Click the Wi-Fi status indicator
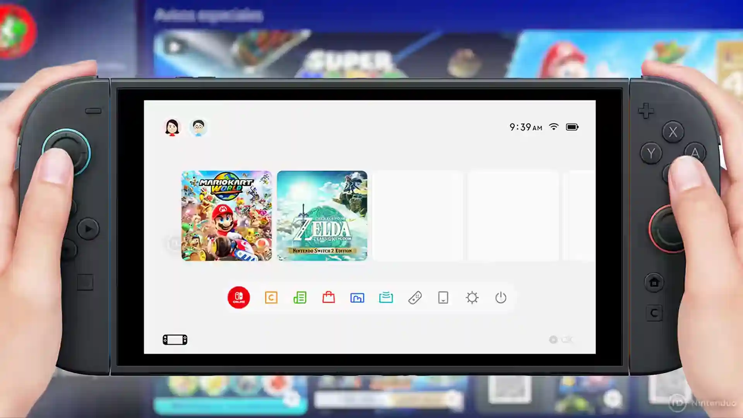 (554, 127)
